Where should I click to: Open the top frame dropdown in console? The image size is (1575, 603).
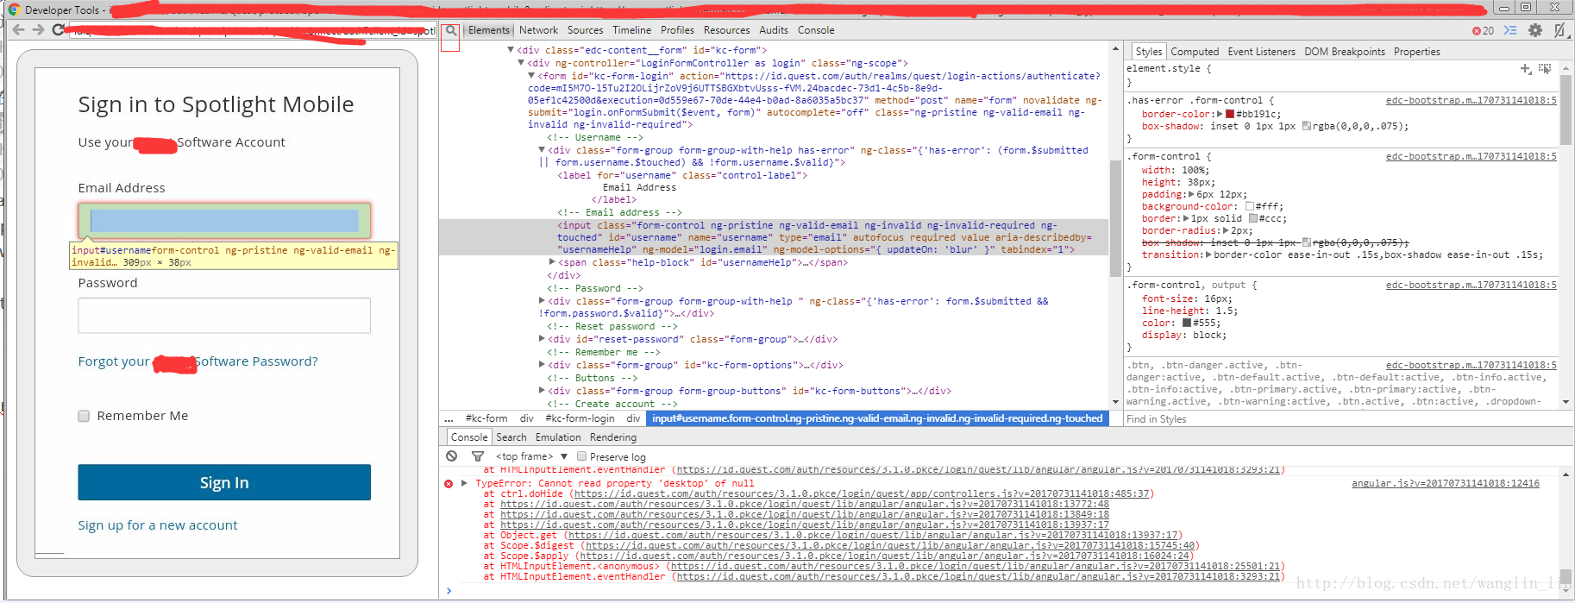[531, 456]
